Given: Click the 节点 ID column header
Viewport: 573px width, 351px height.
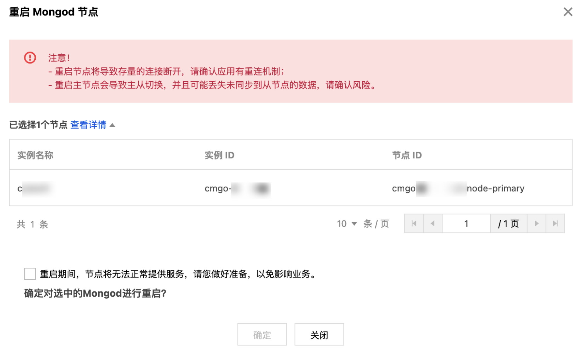Looking at the screenshot, I should coord(407,155).
